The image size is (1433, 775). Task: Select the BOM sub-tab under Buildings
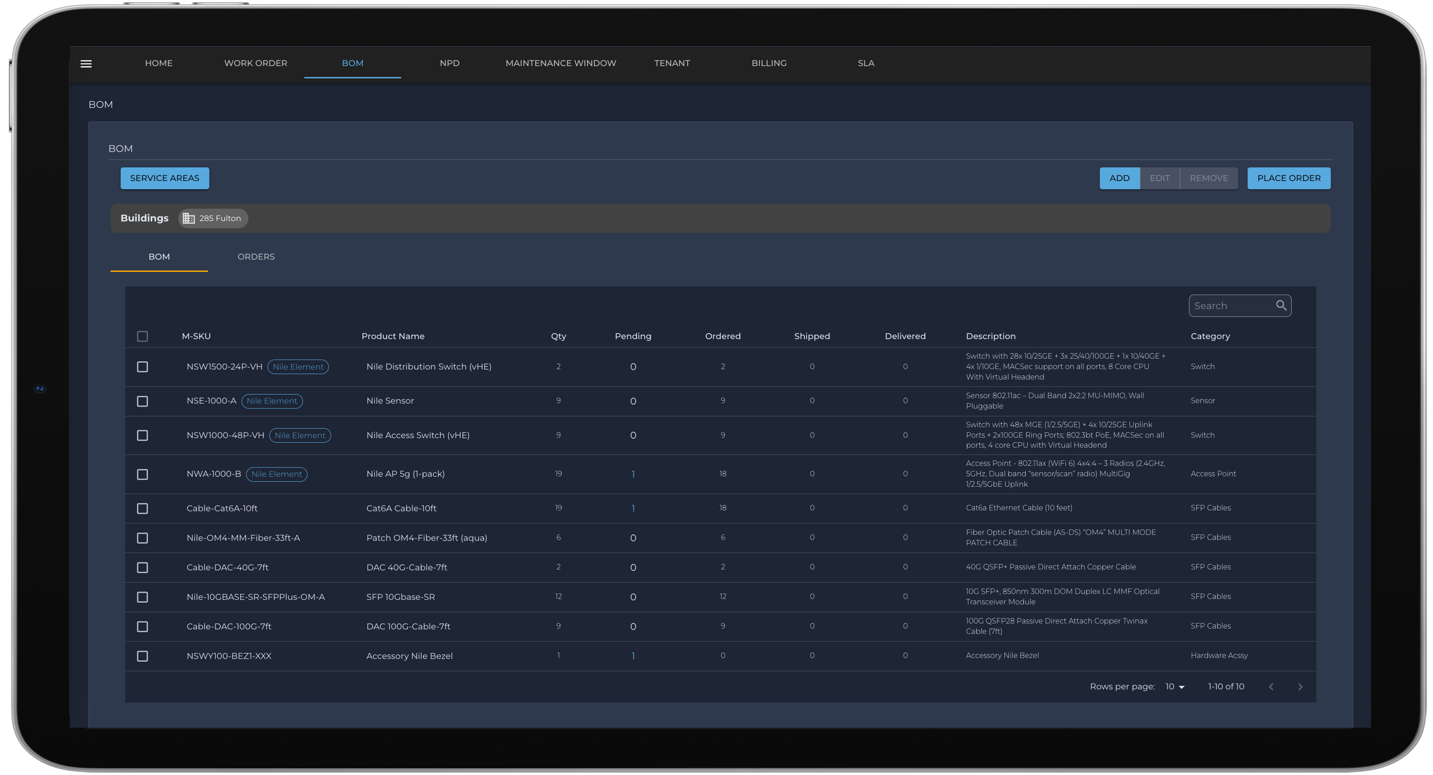[159, 256]
